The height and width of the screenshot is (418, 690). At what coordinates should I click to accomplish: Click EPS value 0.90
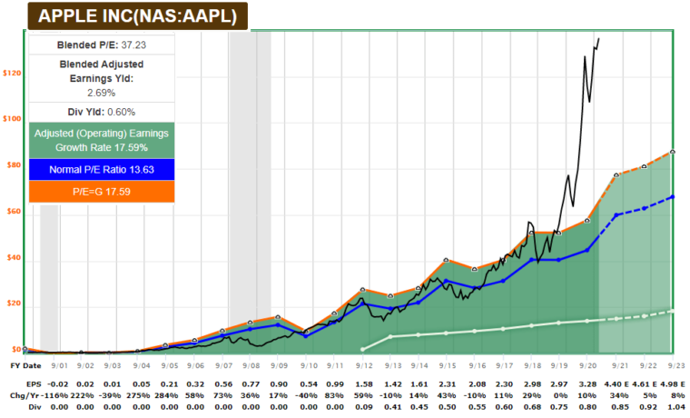[x=279, y=384]
